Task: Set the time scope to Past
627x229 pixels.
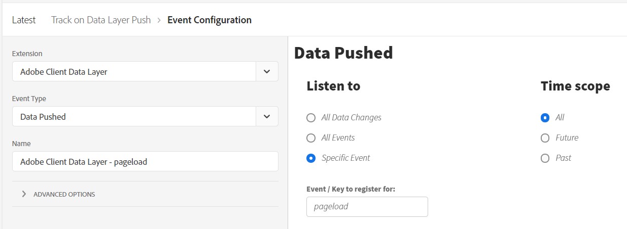Action: click(545, 158)
